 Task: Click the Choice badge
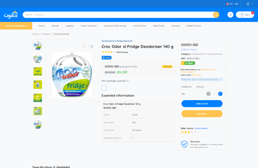[x=106, y=58]
